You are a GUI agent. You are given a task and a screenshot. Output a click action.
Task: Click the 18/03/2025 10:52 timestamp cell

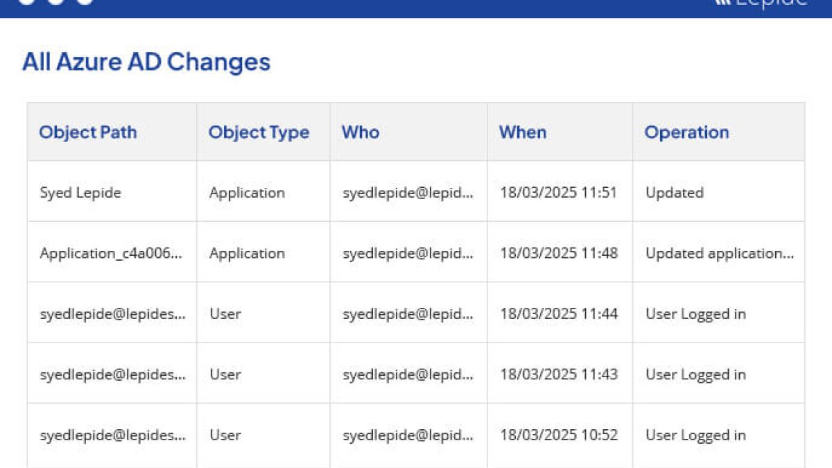click(559, 435)
